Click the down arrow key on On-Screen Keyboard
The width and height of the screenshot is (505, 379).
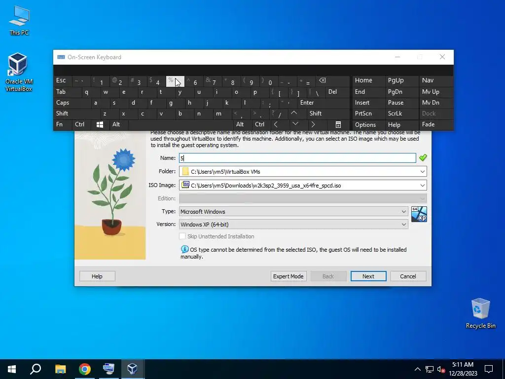pyautogui.click(x=295, y=124)
